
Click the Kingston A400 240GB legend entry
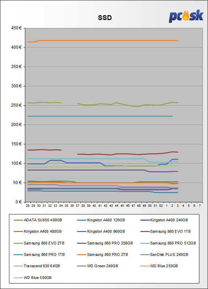[x=164, y=220]
